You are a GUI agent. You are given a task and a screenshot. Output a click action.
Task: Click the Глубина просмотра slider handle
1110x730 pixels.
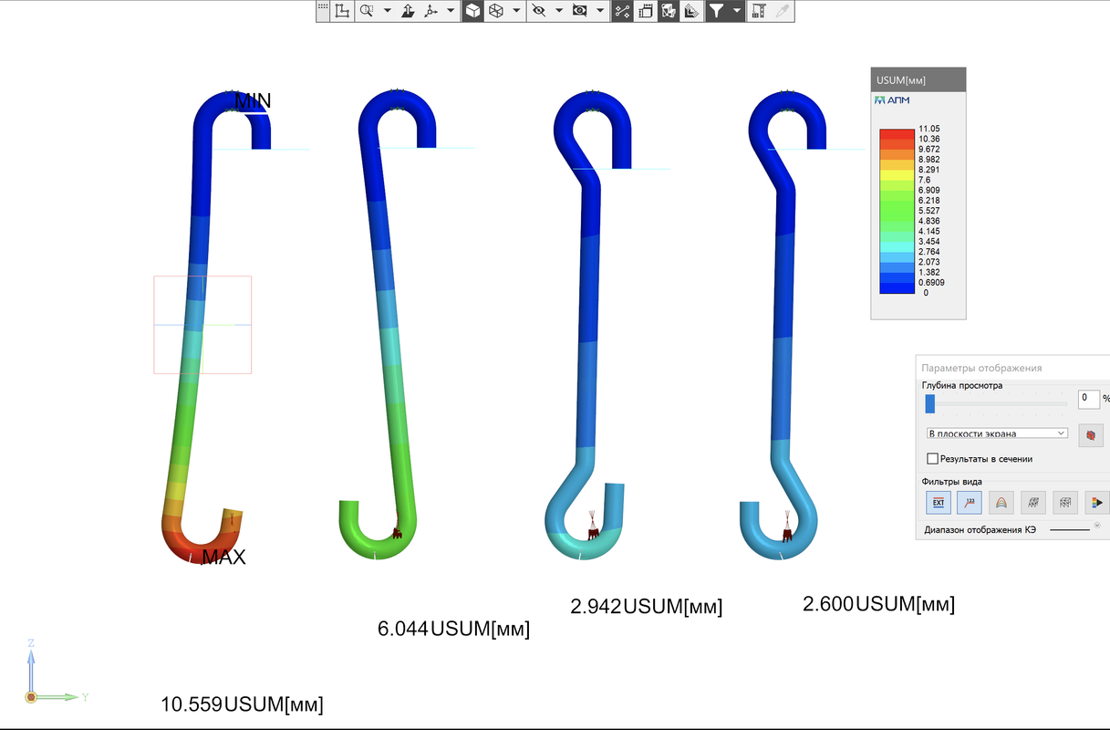click(x=930, y=402)
